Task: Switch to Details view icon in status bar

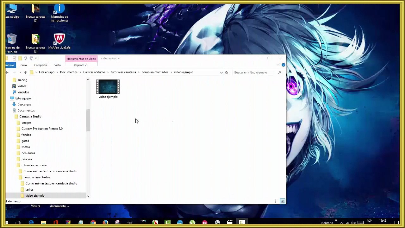Action: pyautogui.click(x=277, y=201)
